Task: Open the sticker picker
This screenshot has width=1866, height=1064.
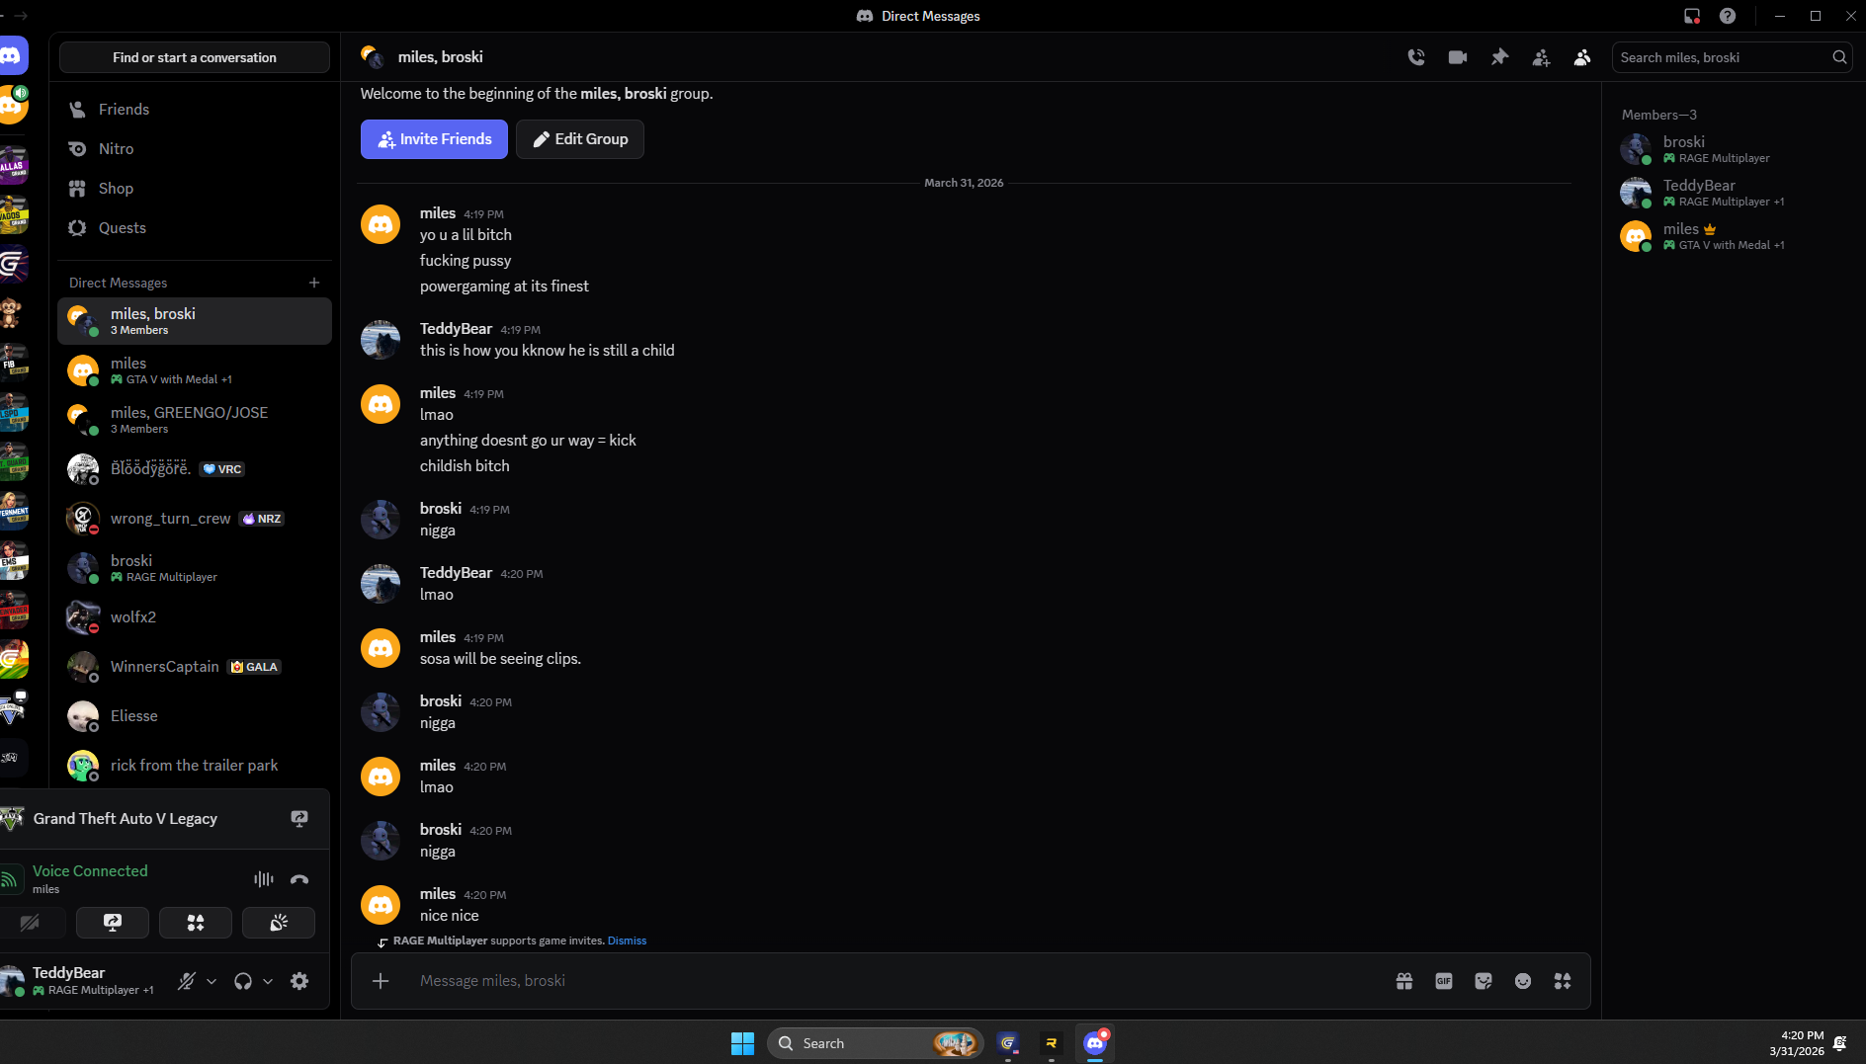Action: coord(1484,981)
